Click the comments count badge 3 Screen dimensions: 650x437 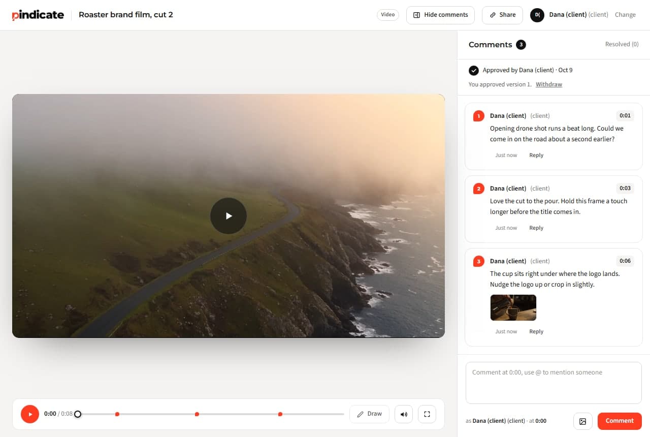pyautogui.click(x=521, y=45)
